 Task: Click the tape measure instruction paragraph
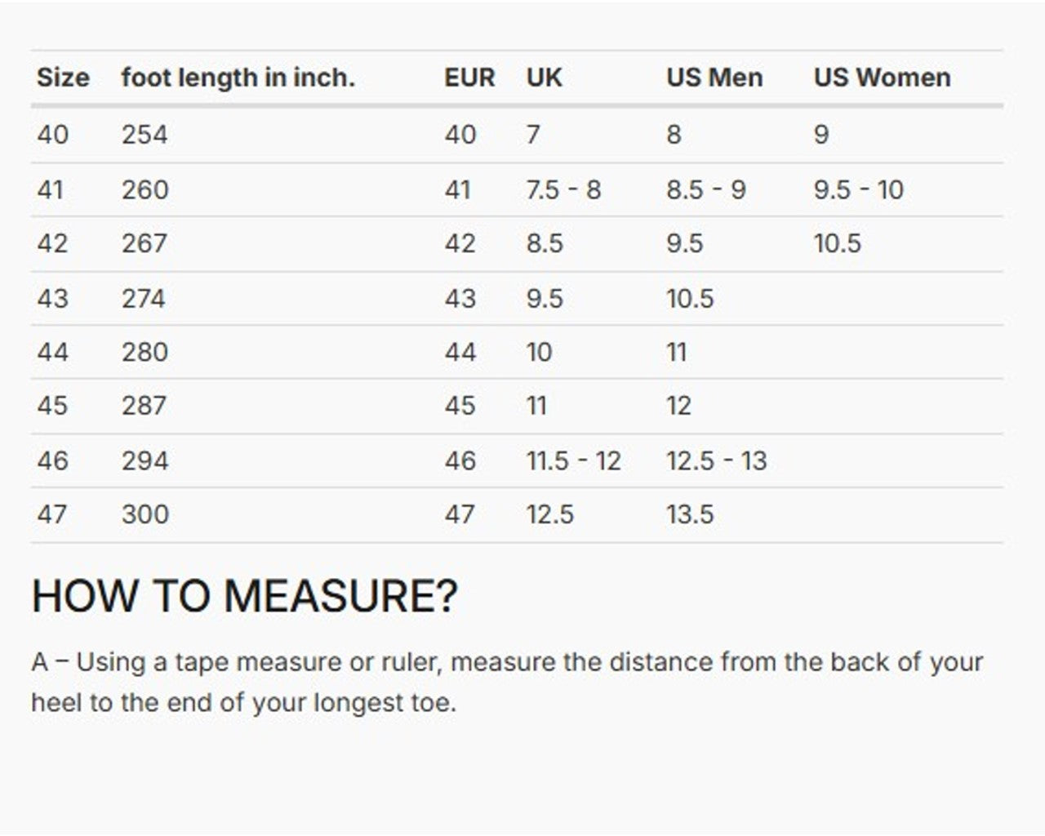(x=506, y=682)
